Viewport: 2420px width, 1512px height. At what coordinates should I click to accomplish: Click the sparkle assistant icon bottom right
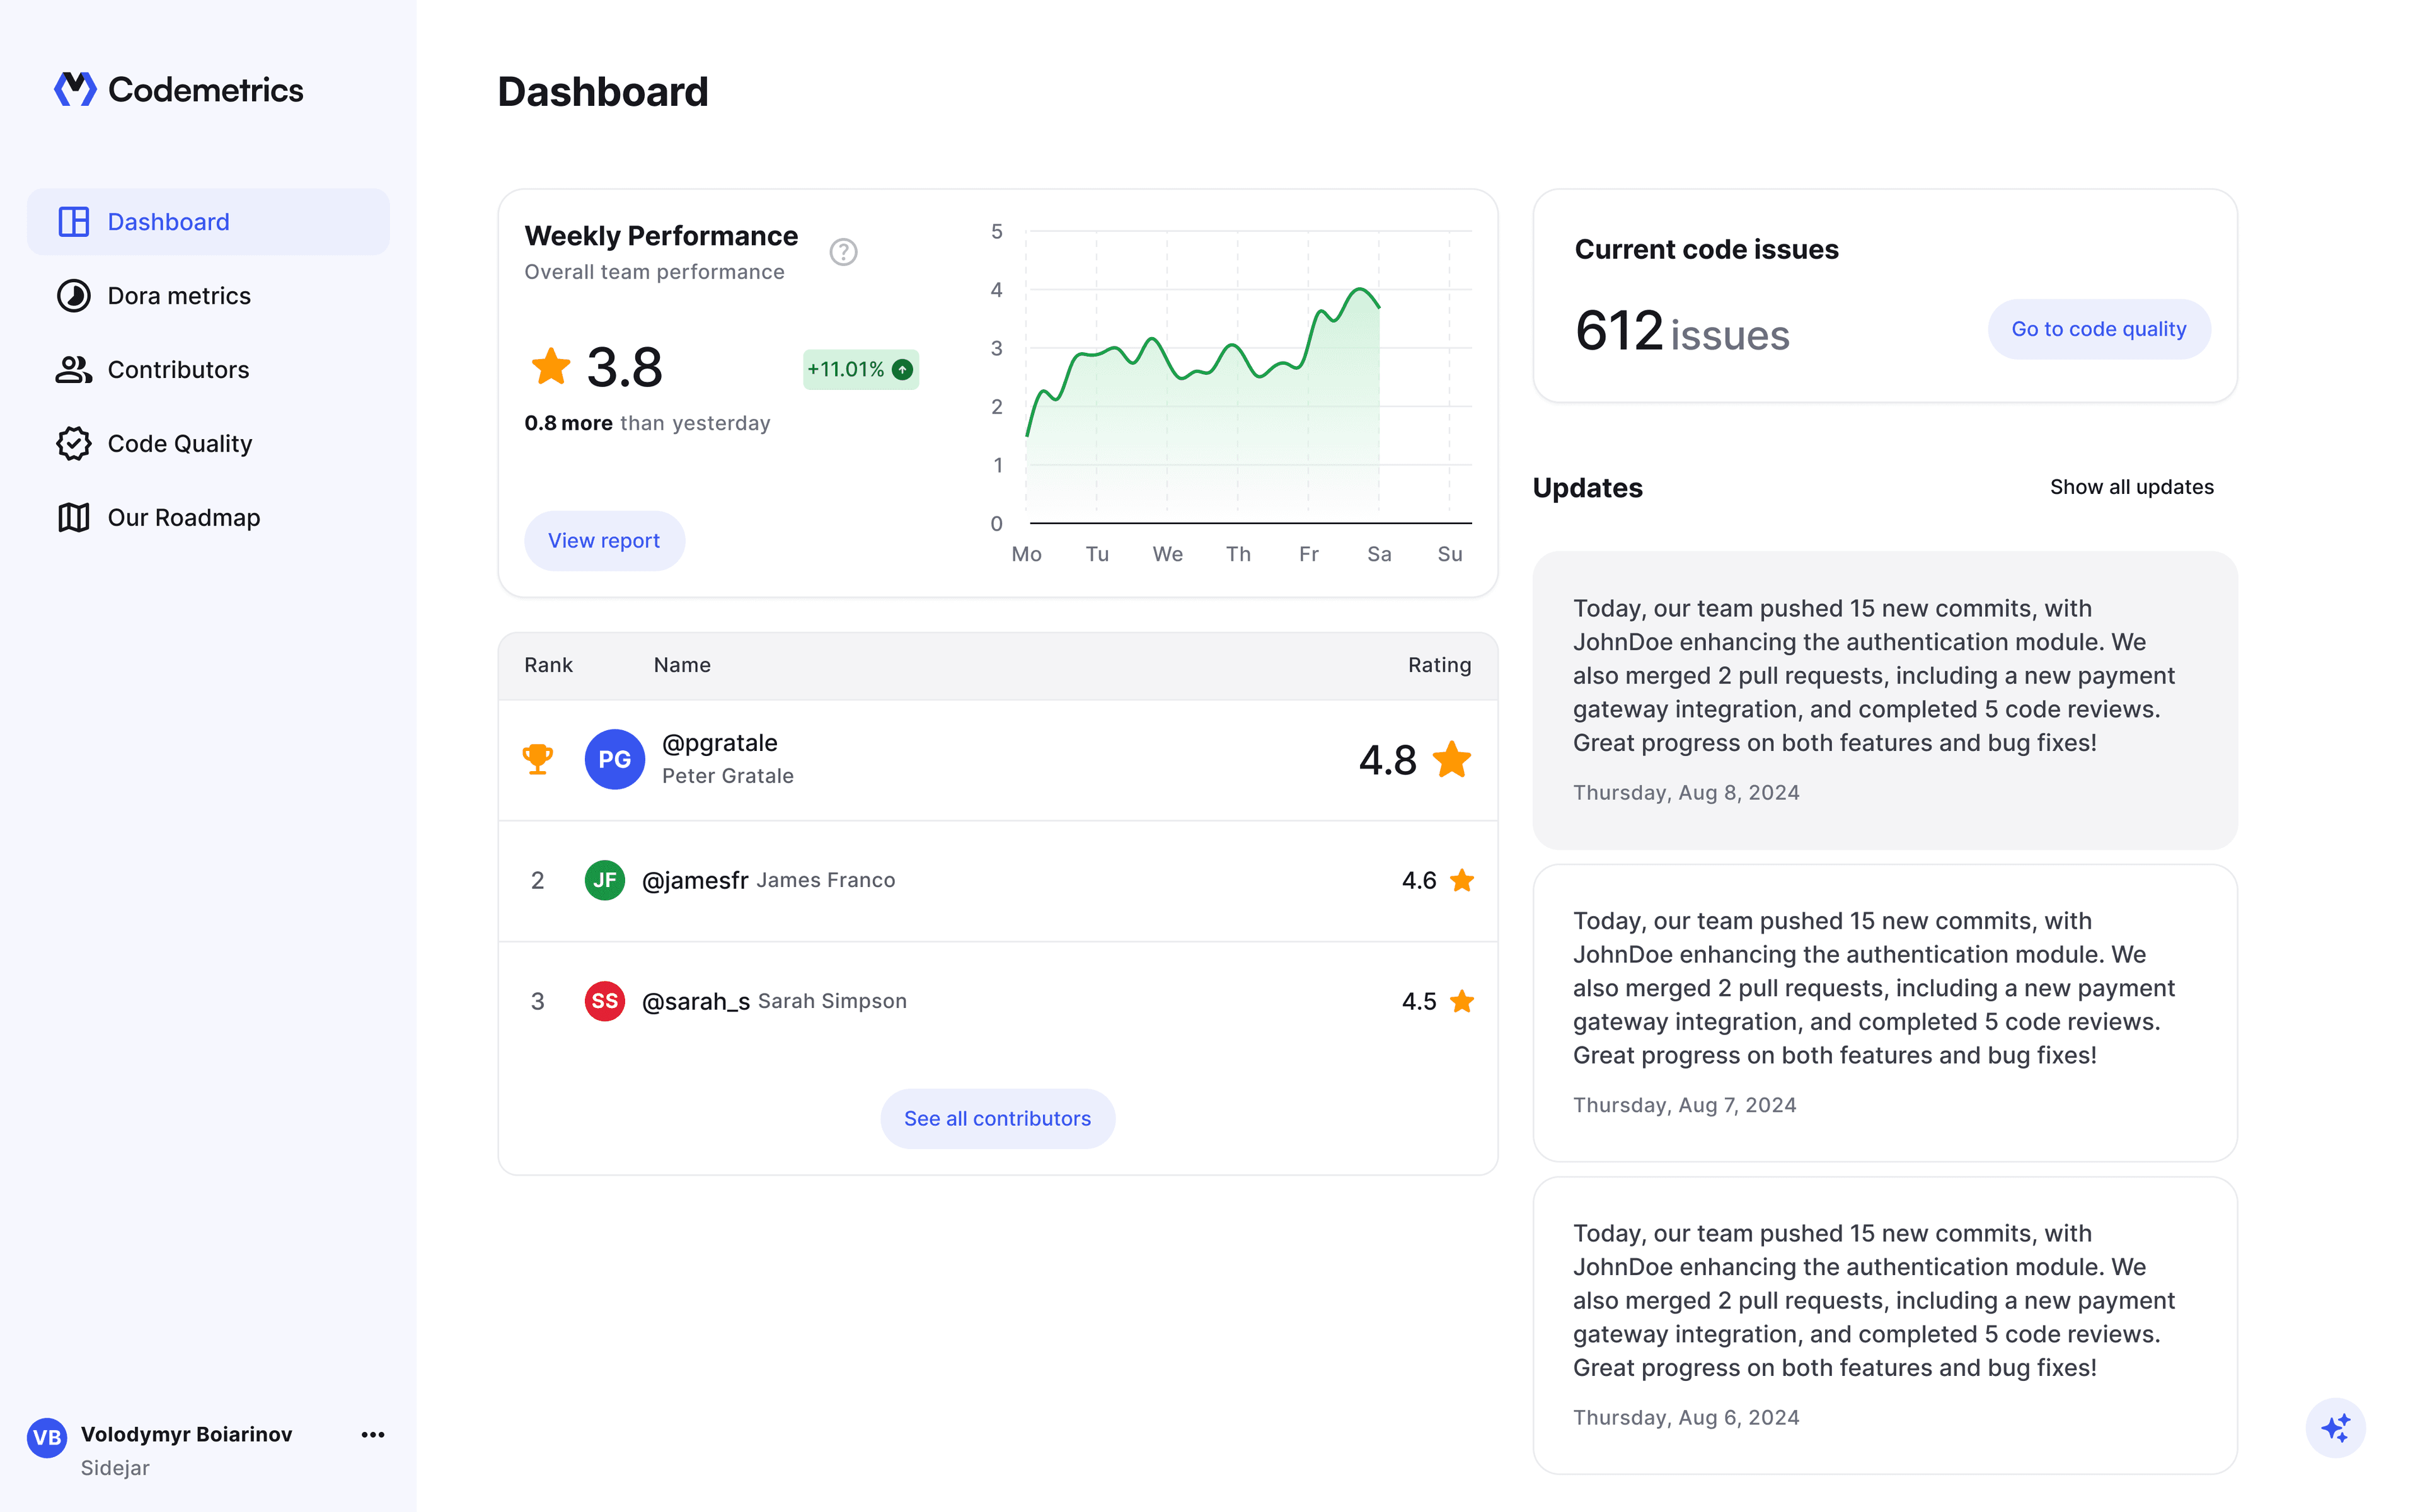point(2336,1428)
